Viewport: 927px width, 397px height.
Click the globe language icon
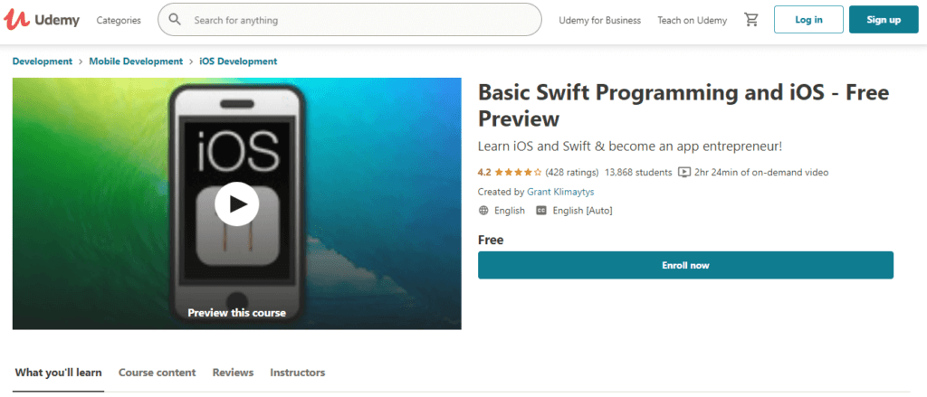[x=483, y=211]
